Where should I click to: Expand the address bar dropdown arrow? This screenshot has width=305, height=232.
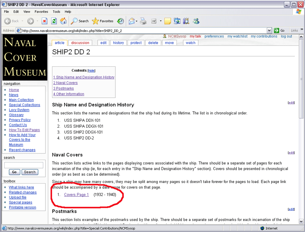[269, 30]
